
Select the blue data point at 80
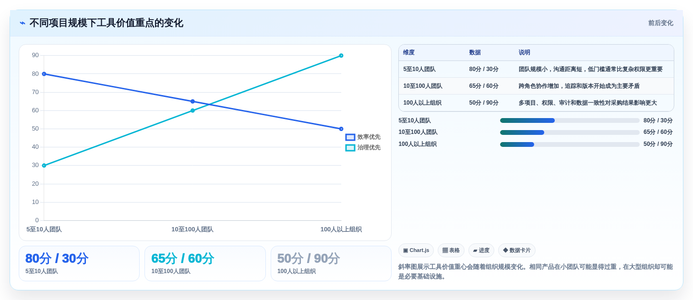44,74
